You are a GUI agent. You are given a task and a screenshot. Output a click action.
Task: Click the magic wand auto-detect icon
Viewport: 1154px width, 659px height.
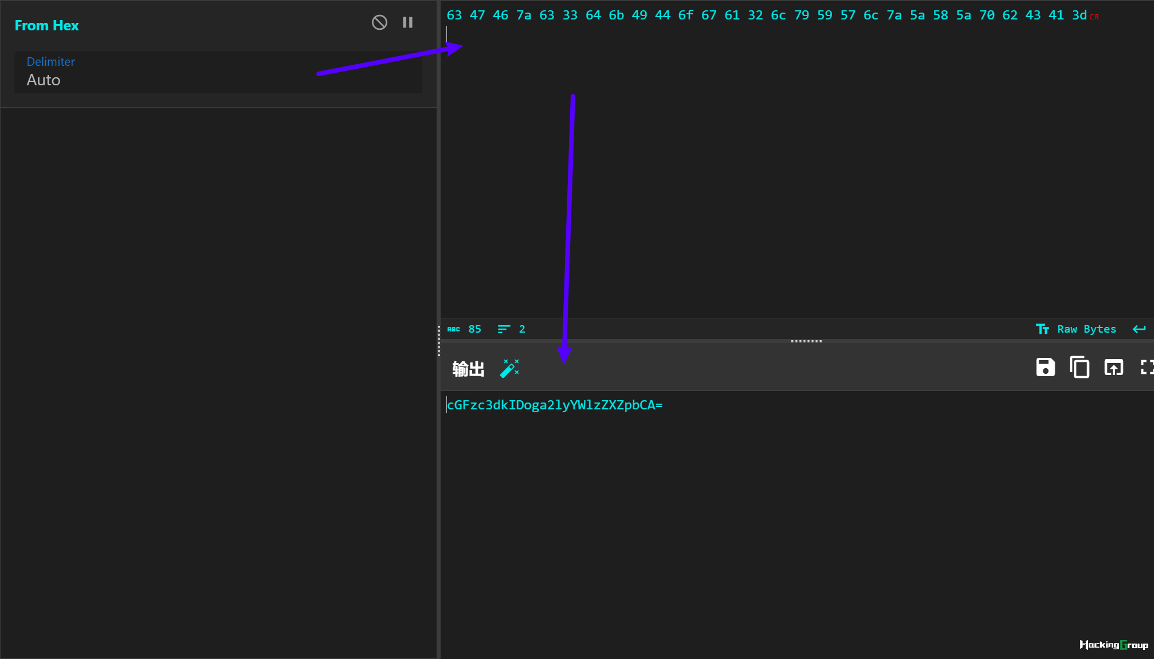coord(509,368)
